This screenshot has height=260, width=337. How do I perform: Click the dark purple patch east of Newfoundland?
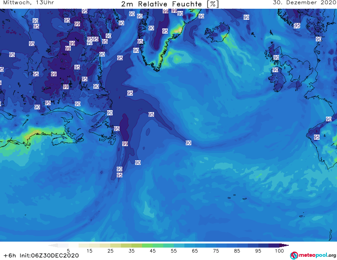[x=125, y=127]
